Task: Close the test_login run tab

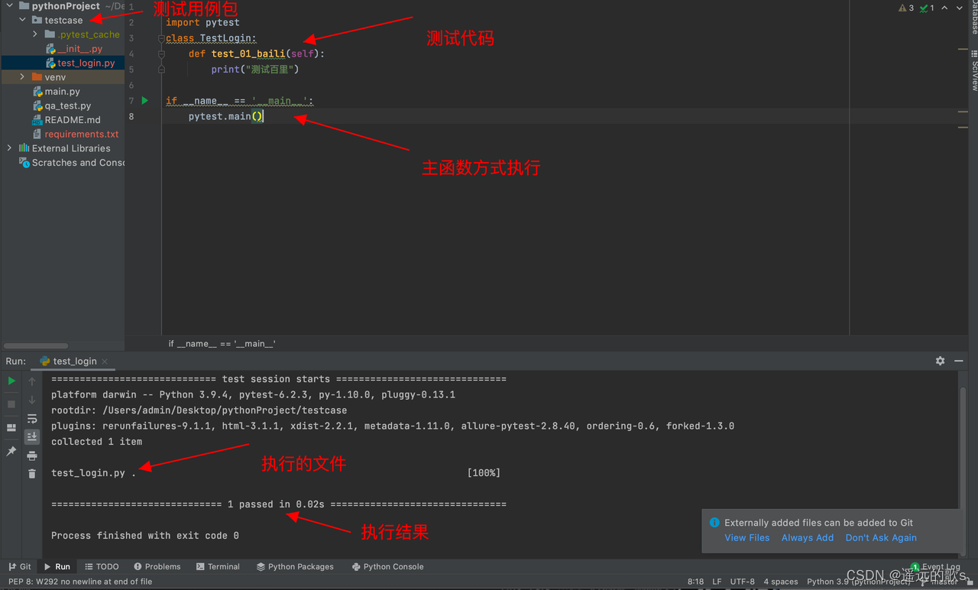Action: tap(105, 361)
